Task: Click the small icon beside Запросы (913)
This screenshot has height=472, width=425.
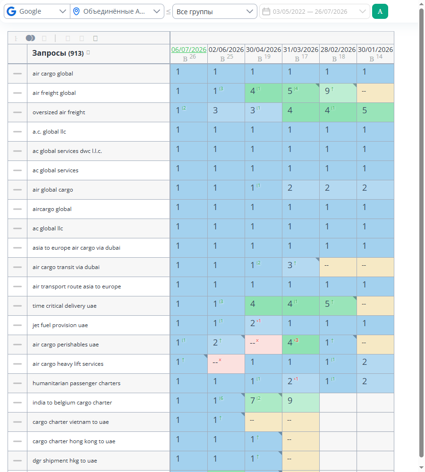Action: (x=88, y=52)
